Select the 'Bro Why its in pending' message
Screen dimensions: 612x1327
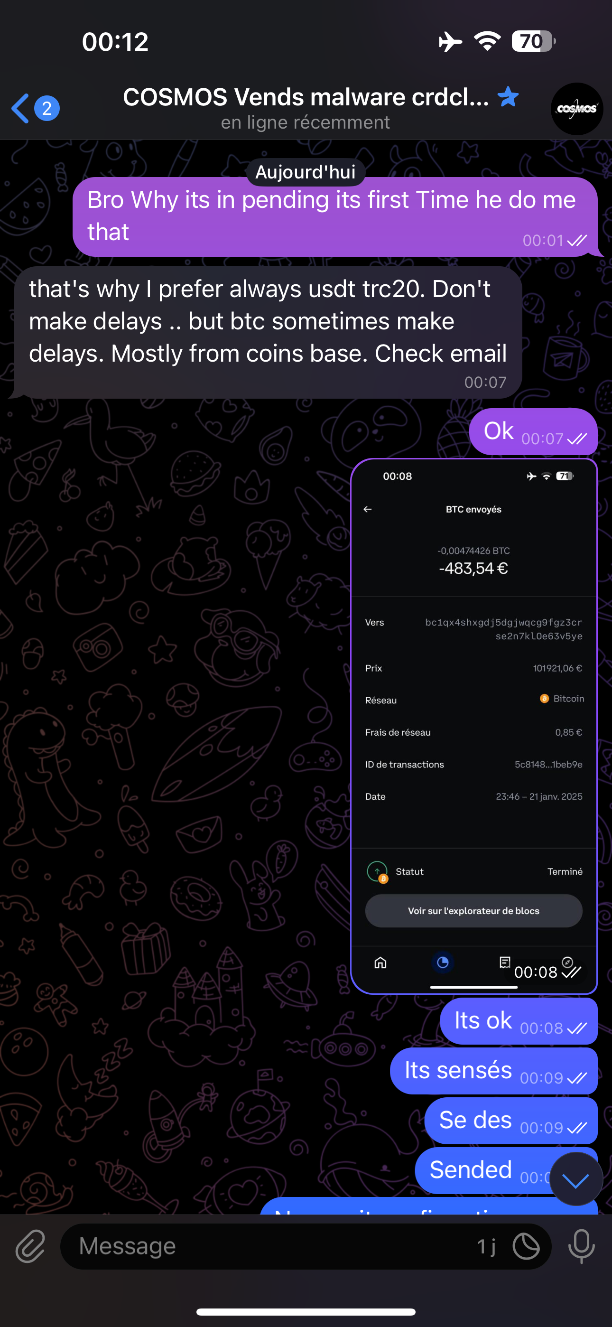pos(335,217)
